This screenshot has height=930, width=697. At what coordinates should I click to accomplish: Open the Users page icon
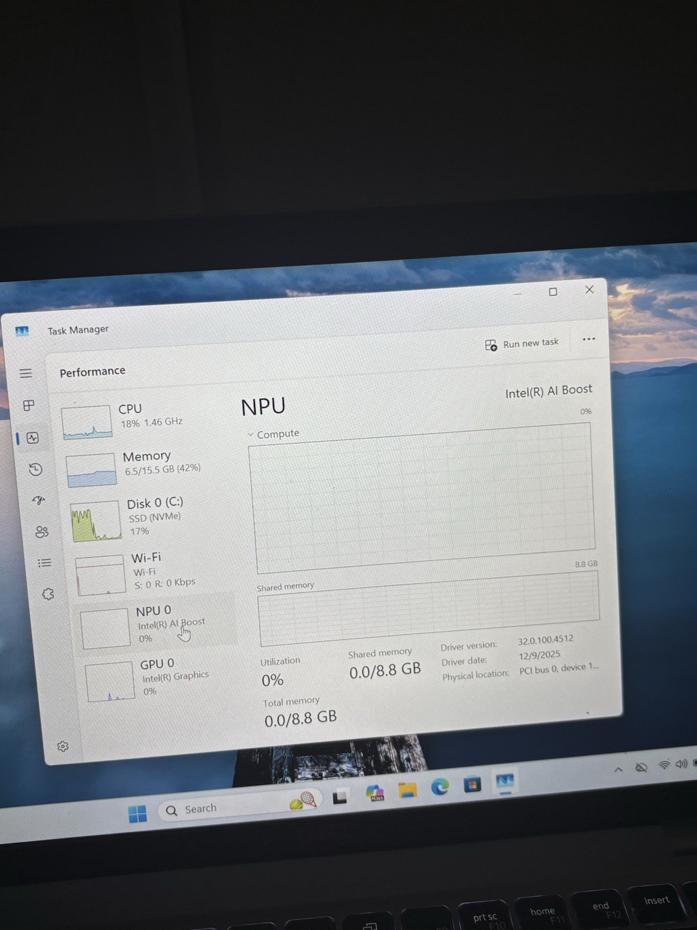point(42,531)
